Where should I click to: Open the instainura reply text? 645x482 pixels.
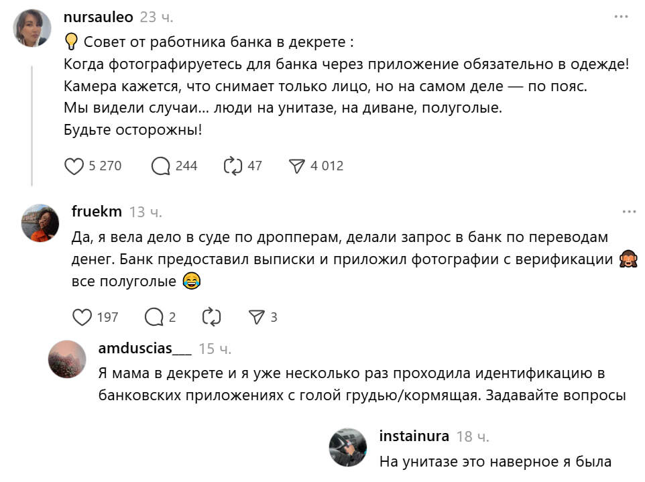coord(495,461)
